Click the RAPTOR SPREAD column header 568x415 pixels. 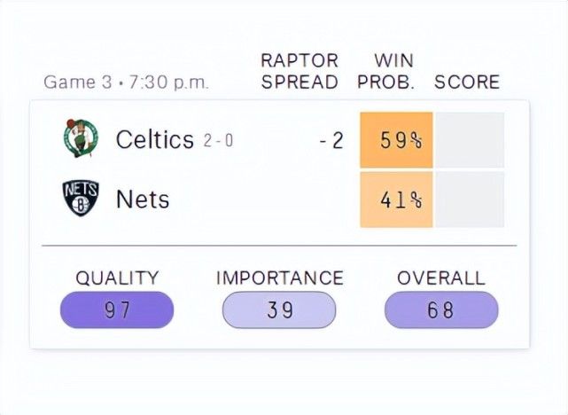coord(300,71)
